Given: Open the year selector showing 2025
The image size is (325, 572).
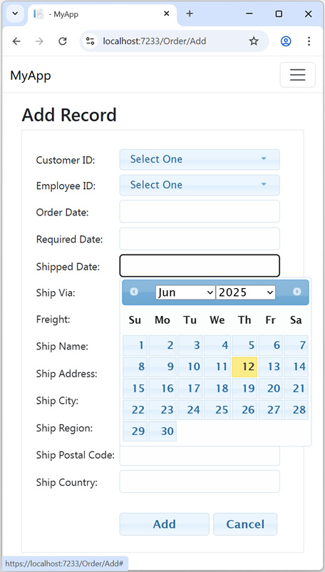Looking at the screenshot, I should [246, 292].
